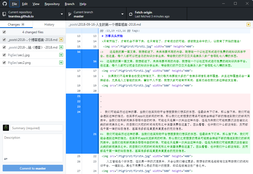Image resolution: width=253 pixels, height=174 pixels.
Task: Click the Summary (required) input field
Action: [x=37, y=128]
